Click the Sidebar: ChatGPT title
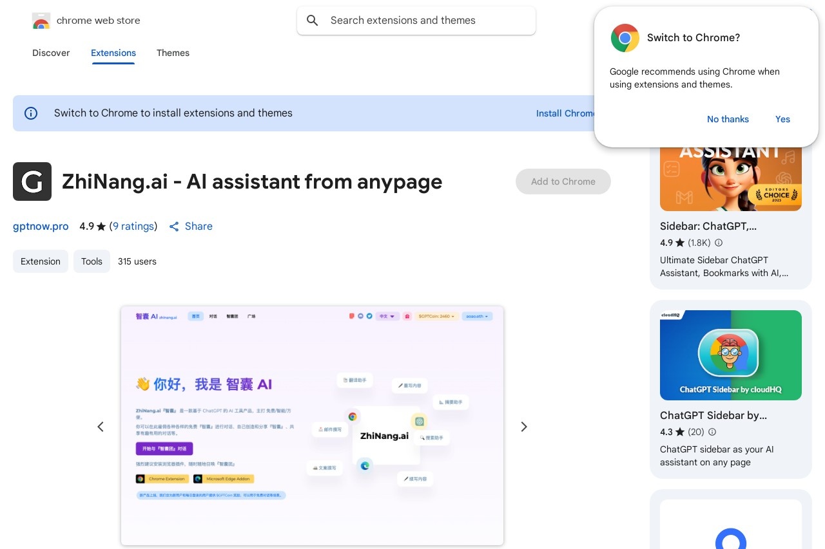Image resolution: width=825 pixels, height=549 pixels. click(x=708, y=227)
